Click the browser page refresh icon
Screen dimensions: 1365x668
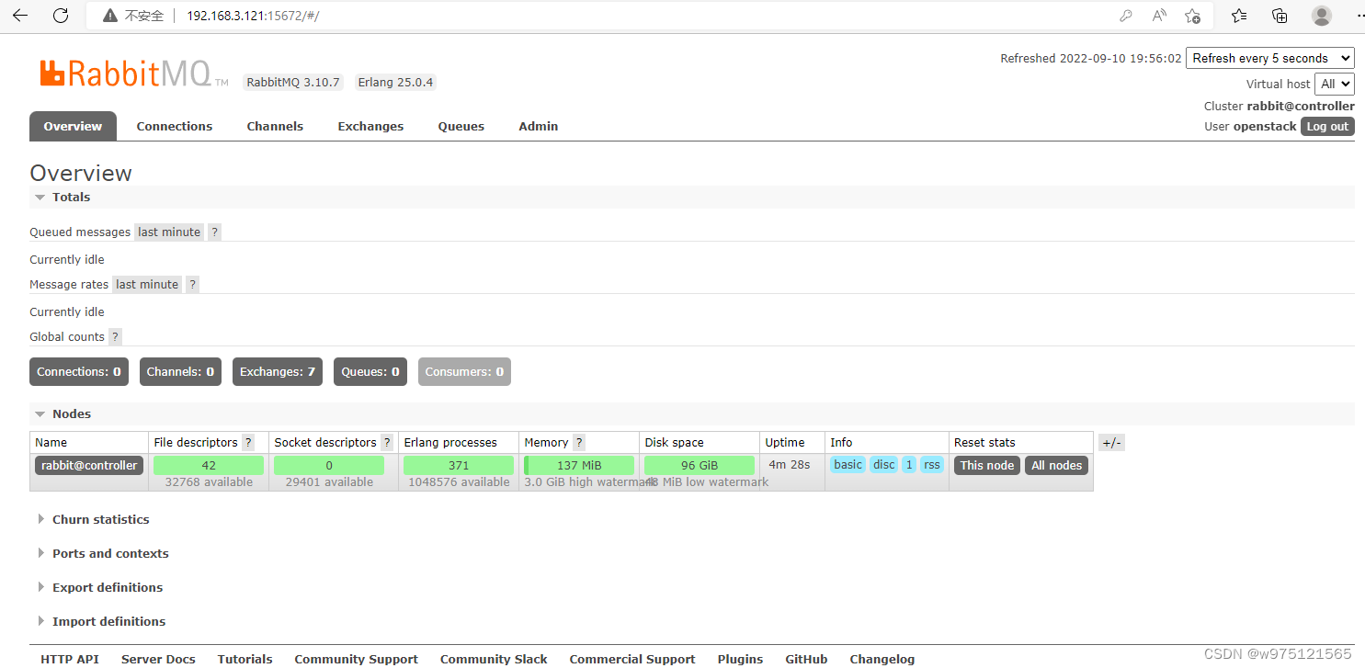[x=61, y=15]
